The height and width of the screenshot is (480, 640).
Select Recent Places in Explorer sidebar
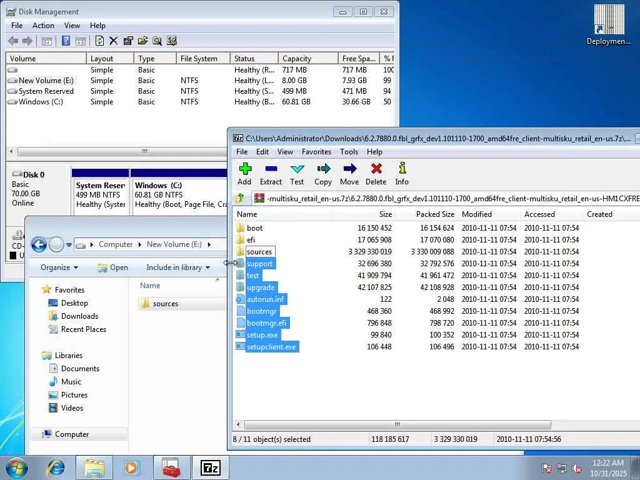pyautogui.click(x=83, y=329)
